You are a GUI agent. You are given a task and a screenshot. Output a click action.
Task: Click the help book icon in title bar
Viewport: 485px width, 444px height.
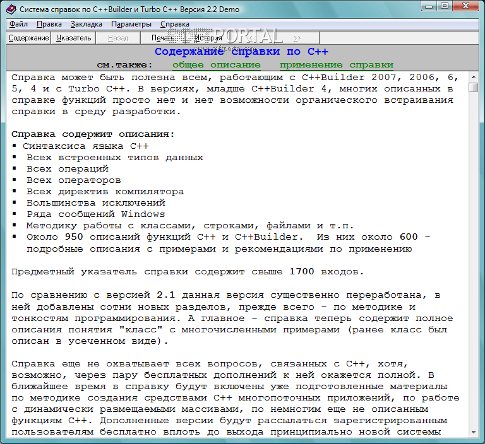click(x=11, y=9)
